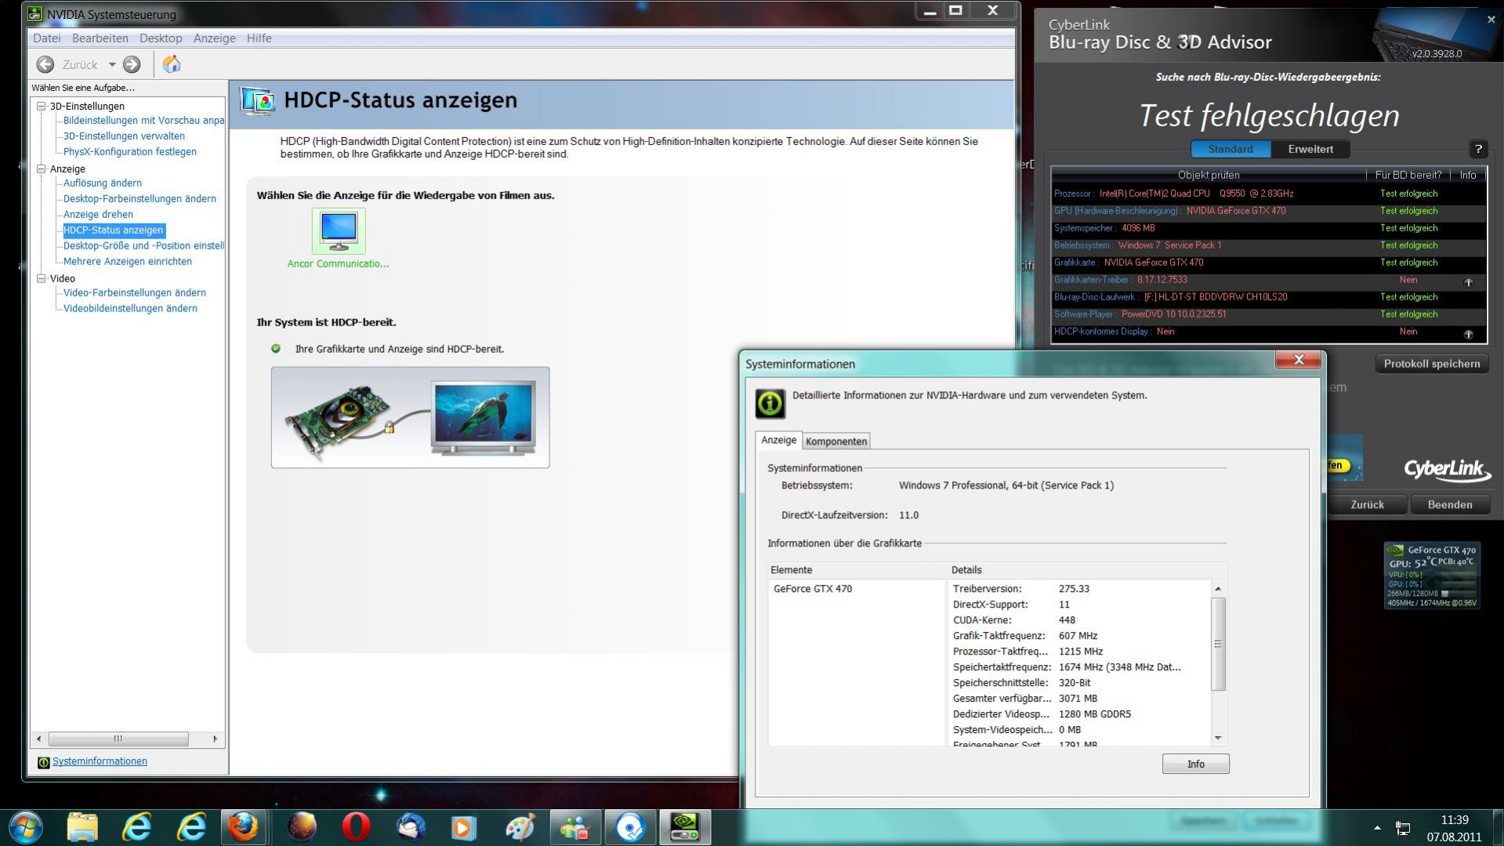Screen dimensions: 1504x846
Task: Click the Info button in Systeminformationen
Action: click(x=1195, y=764)
